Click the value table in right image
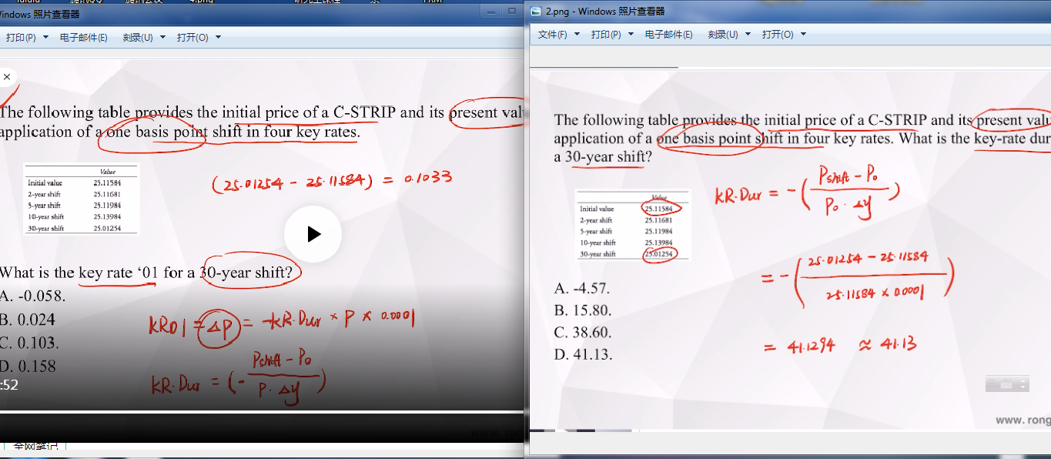The width and height of the screenshot is (1051, 459). click(x=633, y=225)
